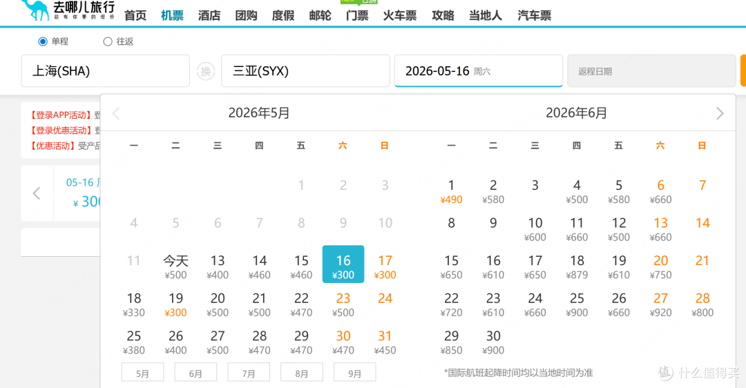Select May 18 priced ¥330
This screenshot has width=746, height=388.
point(134,304)
